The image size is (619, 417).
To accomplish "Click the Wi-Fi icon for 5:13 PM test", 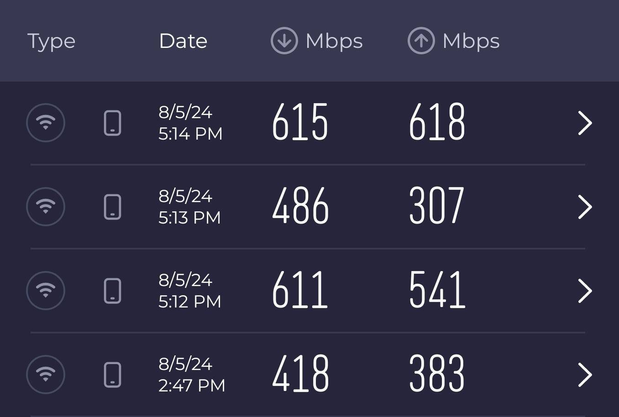I will [46, 207].
